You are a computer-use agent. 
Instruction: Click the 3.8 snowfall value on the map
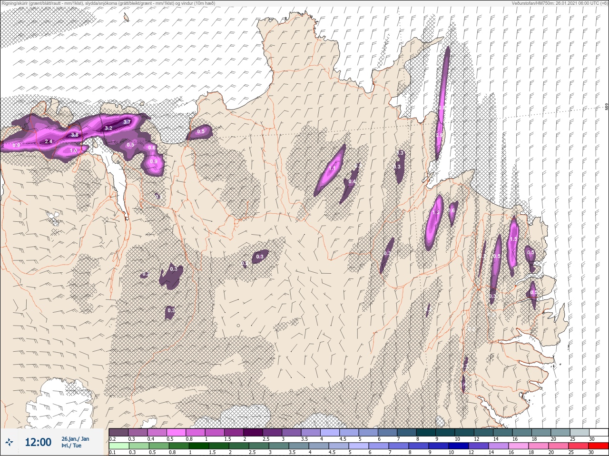(75, 135)
